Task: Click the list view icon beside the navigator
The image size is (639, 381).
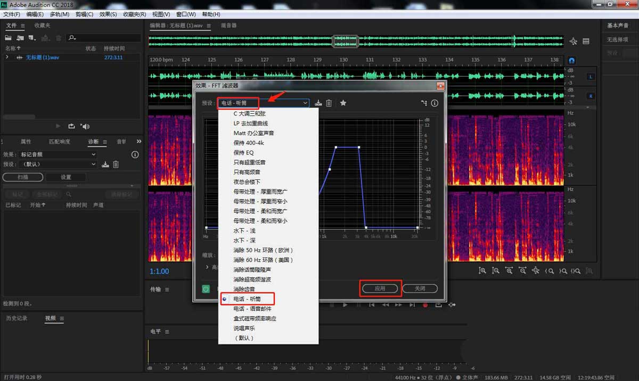Action: tap(586, 41)
